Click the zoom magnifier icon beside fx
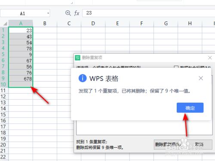Image resolution: width=215 pixels, height=161 pixels. click(x=68, y=13)
